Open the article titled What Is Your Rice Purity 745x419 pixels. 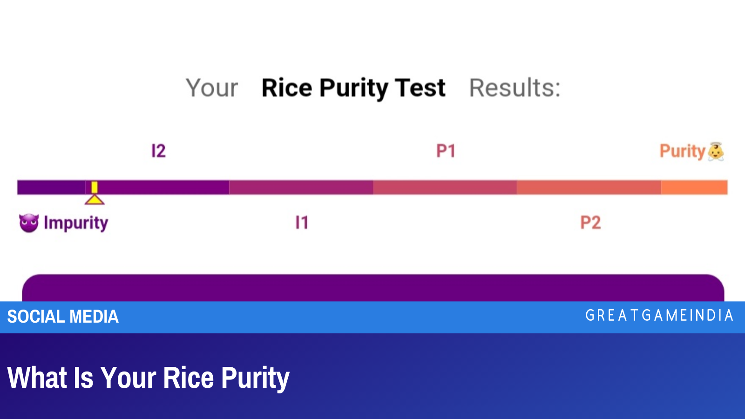(148, 378)
